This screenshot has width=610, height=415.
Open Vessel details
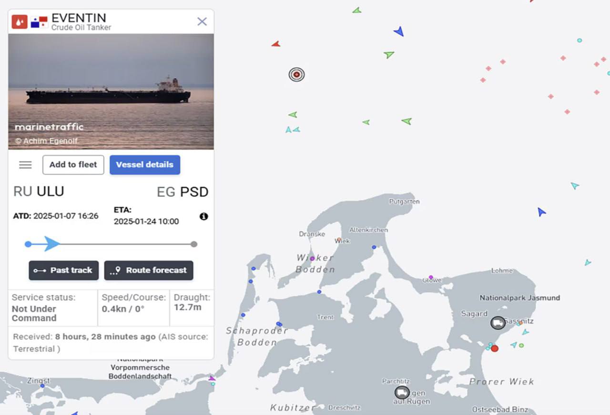pyautogui.click(x=145, y=165)
